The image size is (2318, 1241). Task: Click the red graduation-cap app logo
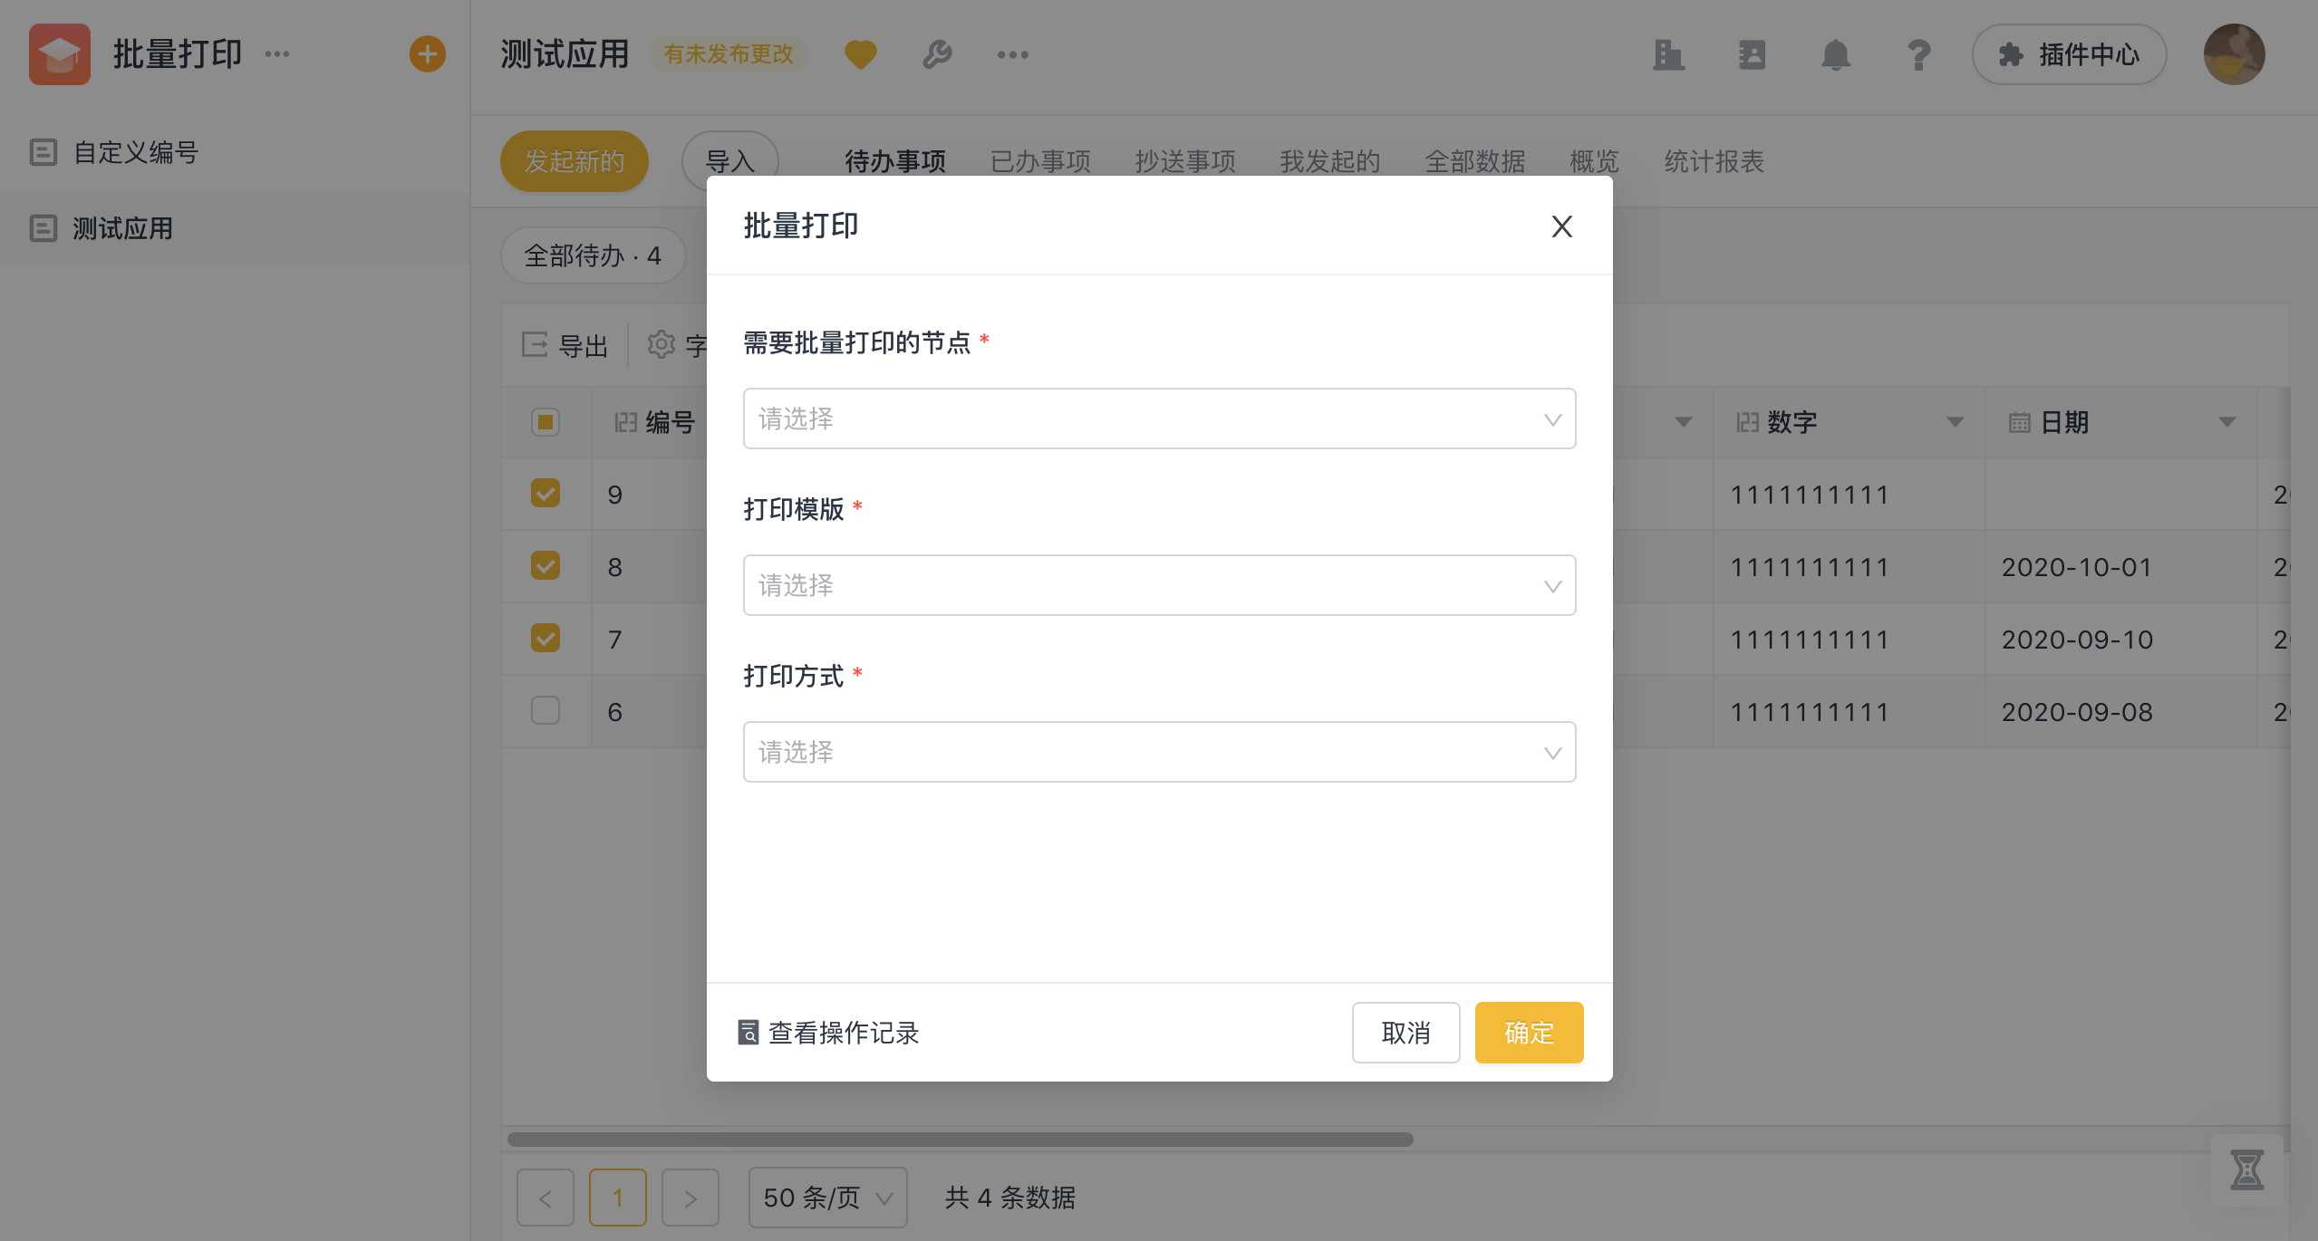pos(60,54)
